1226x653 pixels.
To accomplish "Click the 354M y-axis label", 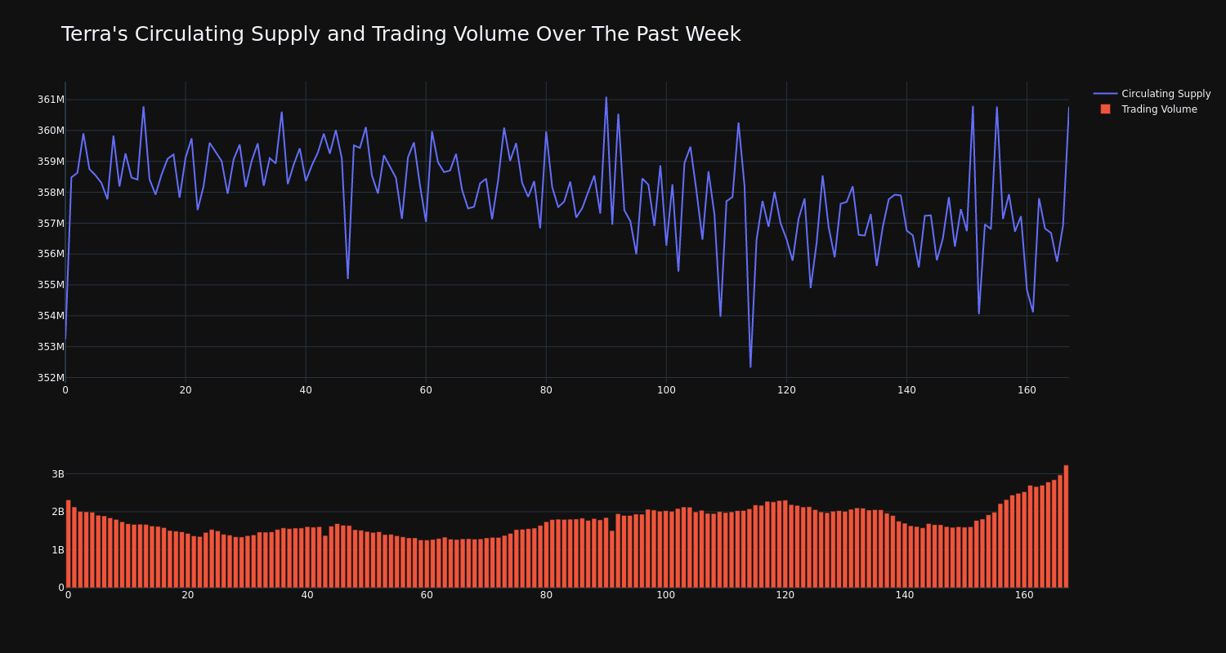I will click(51, 316).
